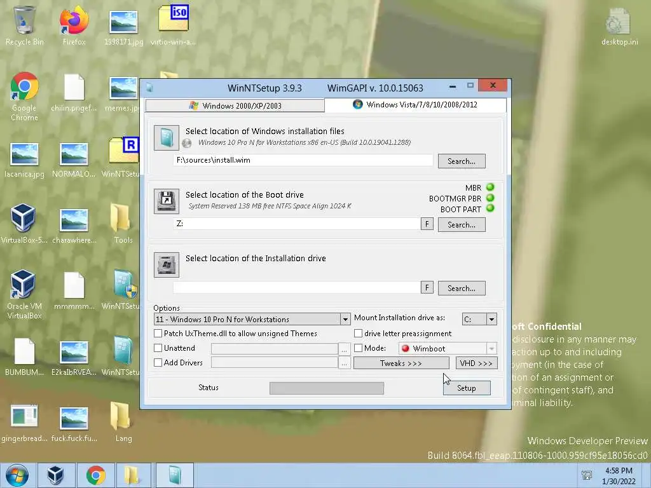Open the Recycle Bin desktop icon
This screenshot has height=488, width=651.
click(x=24, y=25)
